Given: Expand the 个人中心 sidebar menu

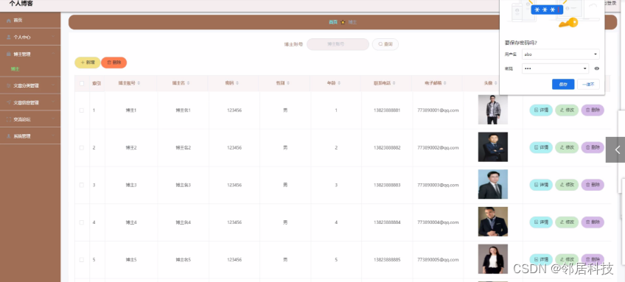Looking at the screenshot, I should [30, 37].
